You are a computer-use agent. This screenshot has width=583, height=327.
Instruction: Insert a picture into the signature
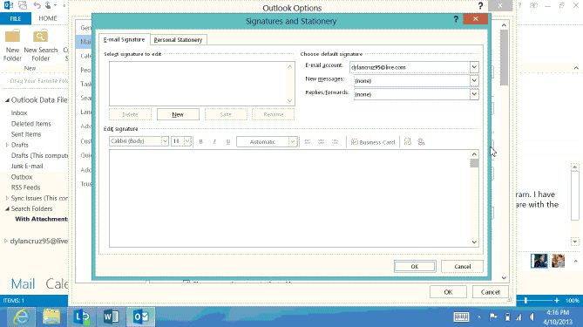tap(408, 142)
